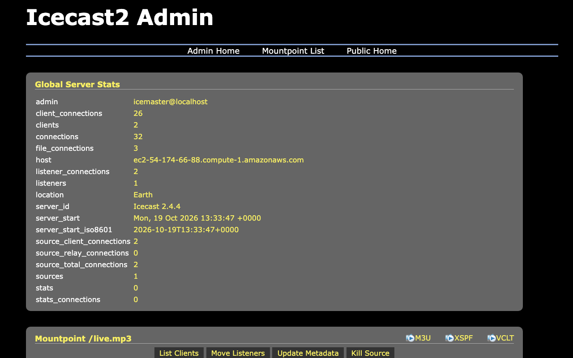Image resolution: width=573 pixels, height=358 pixels.
Task: Click the stats_connections label
Action: point(68,300)
